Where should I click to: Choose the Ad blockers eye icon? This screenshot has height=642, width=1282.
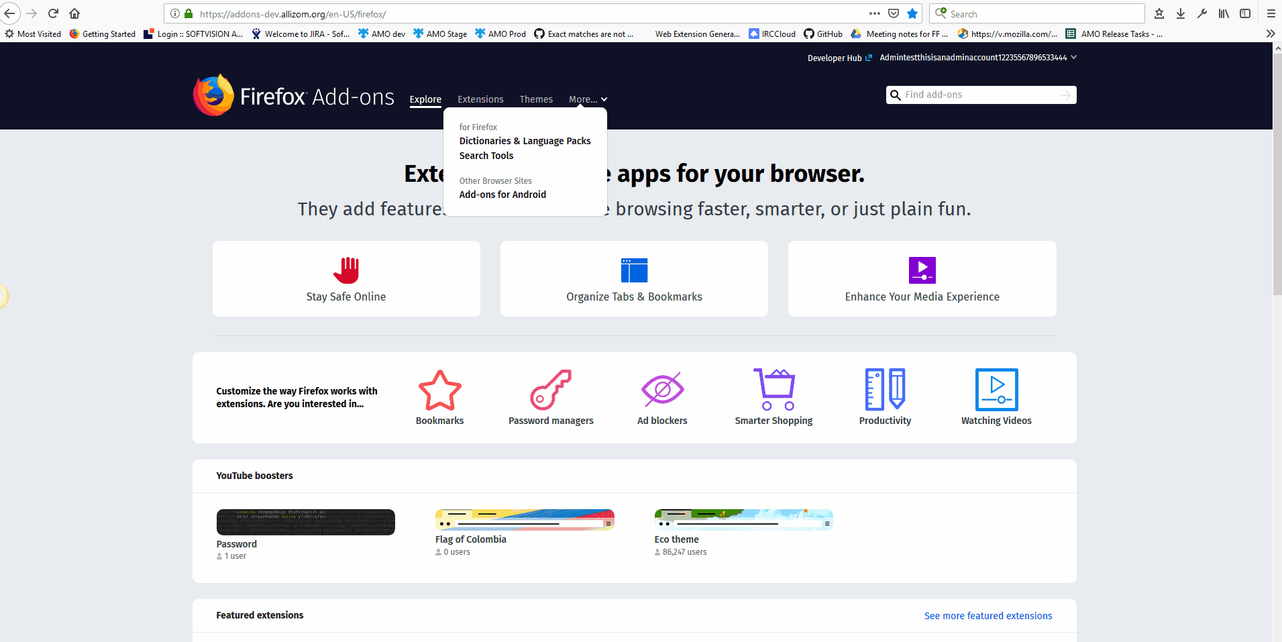[x=663, y=389]
